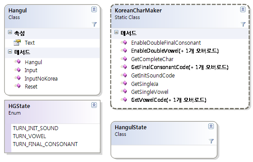Select the Text property name
Viewport: 253px width, 162px height.
[30, 43]
